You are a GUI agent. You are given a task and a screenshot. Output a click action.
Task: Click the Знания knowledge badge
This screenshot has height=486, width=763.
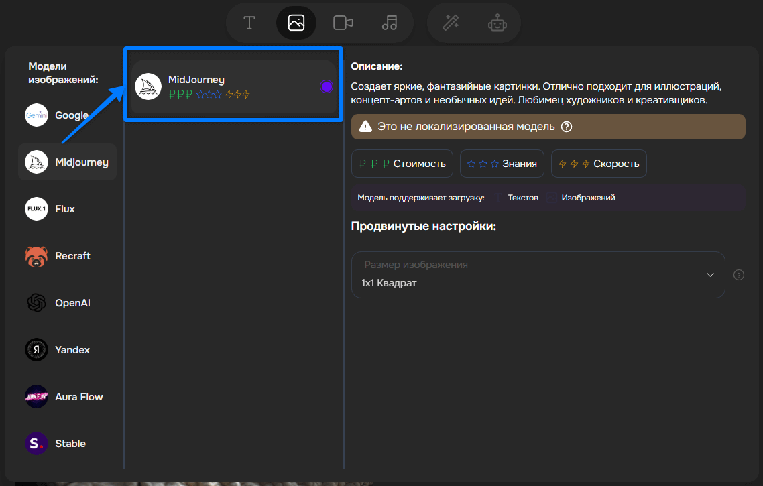click(502, 164)
